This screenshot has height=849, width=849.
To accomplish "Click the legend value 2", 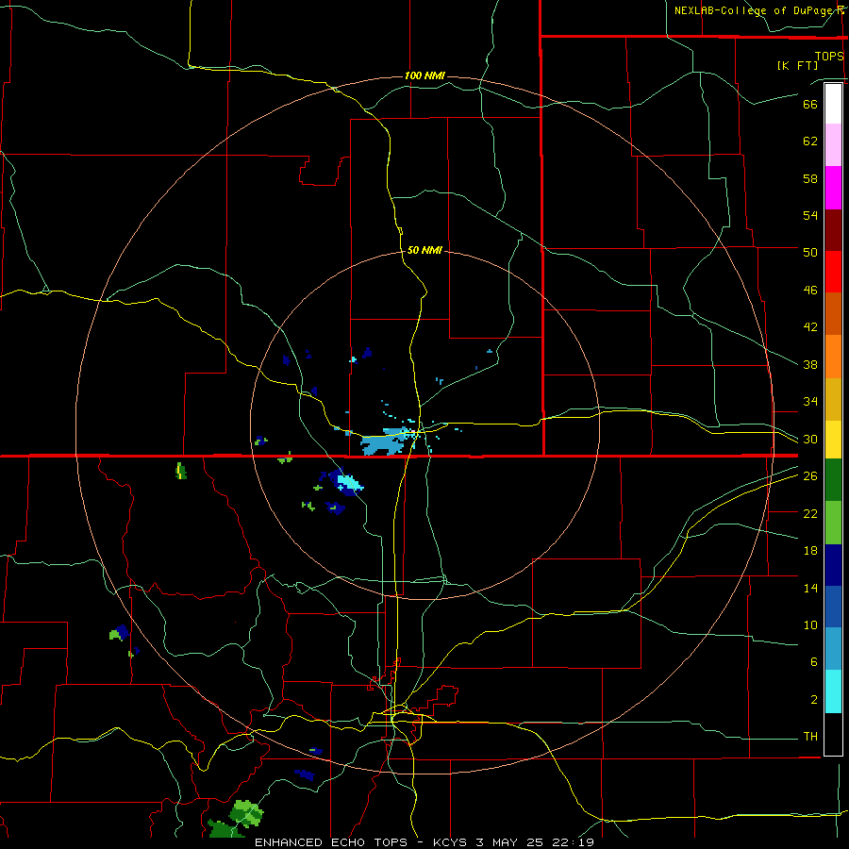I will tap(813, 700).
